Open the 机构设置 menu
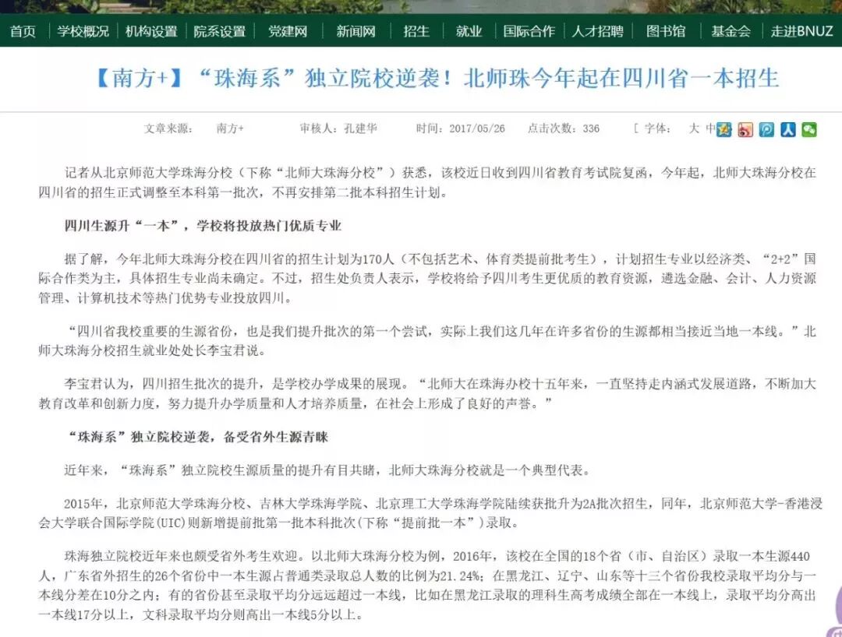Image resolution: width=842 pixels, height=637 pixels. click(x=151, y=31)
